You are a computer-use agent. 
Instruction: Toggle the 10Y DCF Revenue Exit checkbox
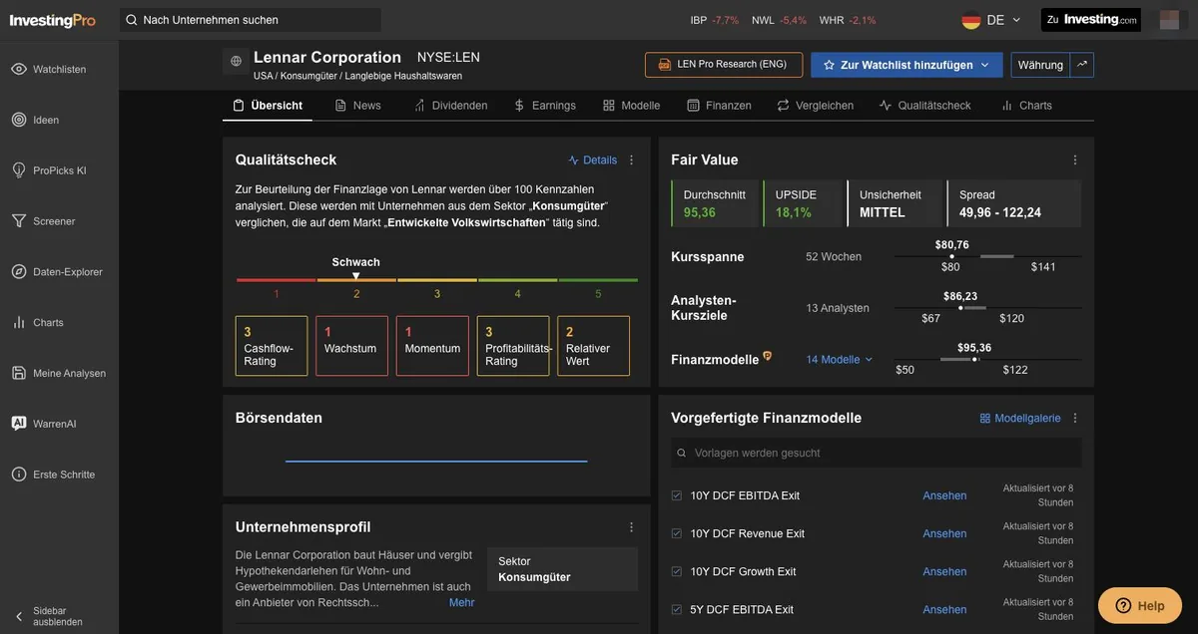pyautogui.click(x=677, y=533)
